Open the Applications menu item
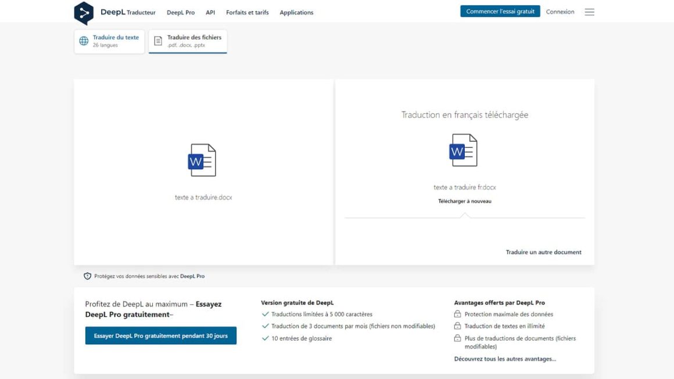The width and height of the screenshot is (674, 379). click(x=296, y=12)
